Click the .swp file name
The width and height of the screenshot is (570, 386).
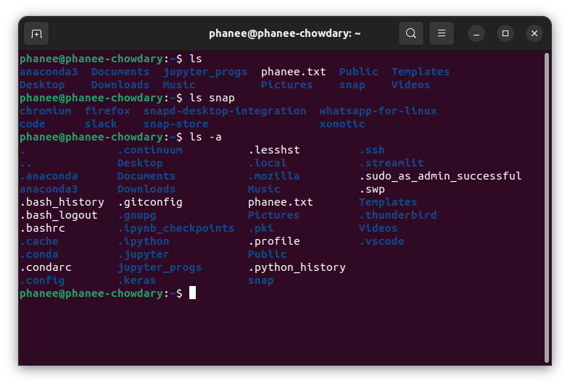coord(371,189)
